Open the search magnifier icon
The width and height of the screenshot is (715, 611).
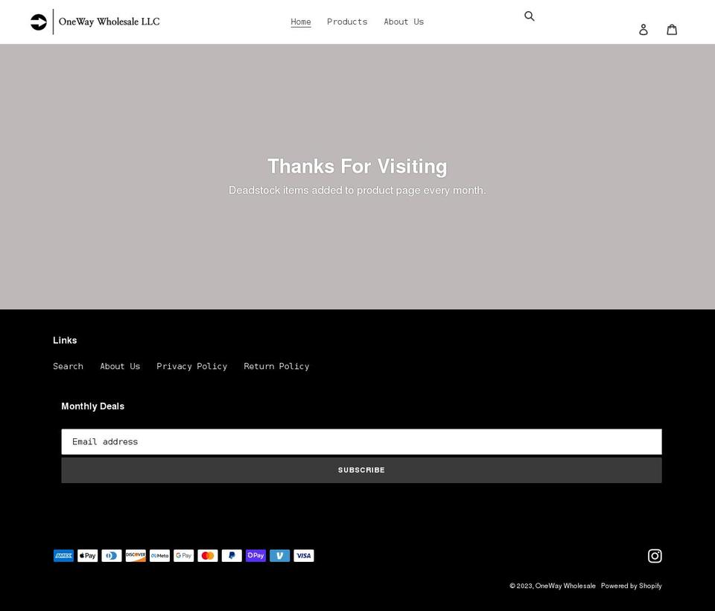tap(530, 16)
